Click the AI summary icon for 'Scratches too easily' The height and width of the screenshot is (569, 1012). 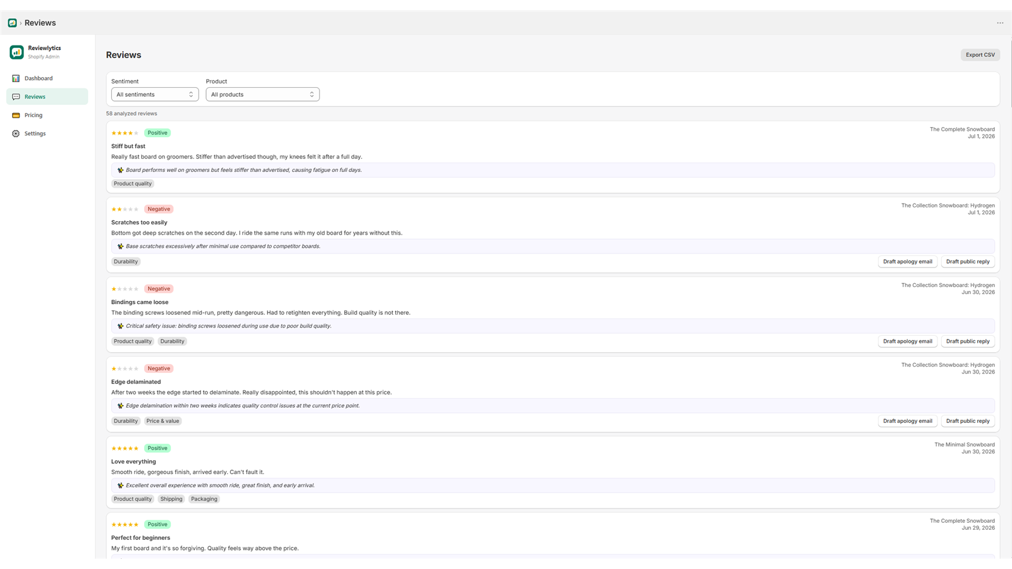pos(120,247)
